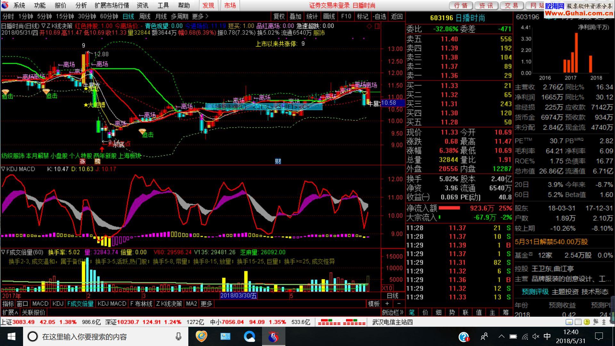Click the satellite dish status bar icon

click(595, 322)
